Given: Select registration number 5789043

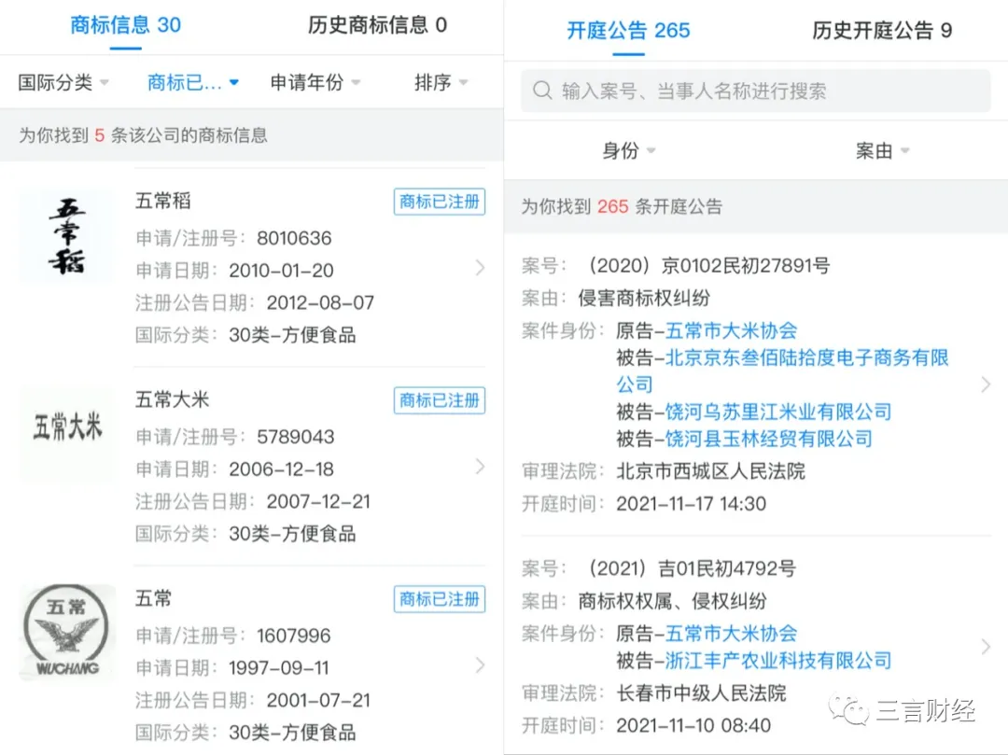Looking at the screenshot, I should 296,437.
